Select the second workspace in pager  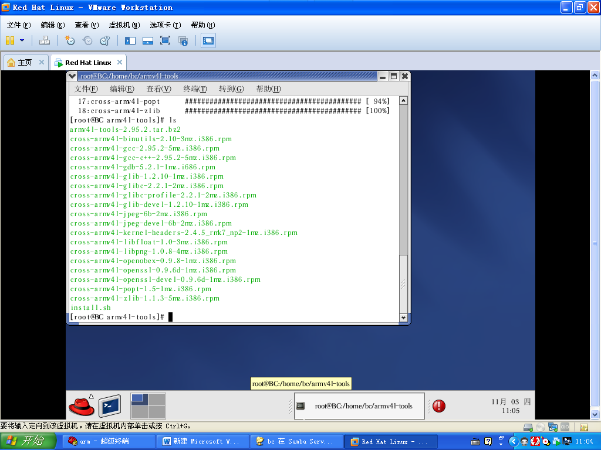coord(157,400)
